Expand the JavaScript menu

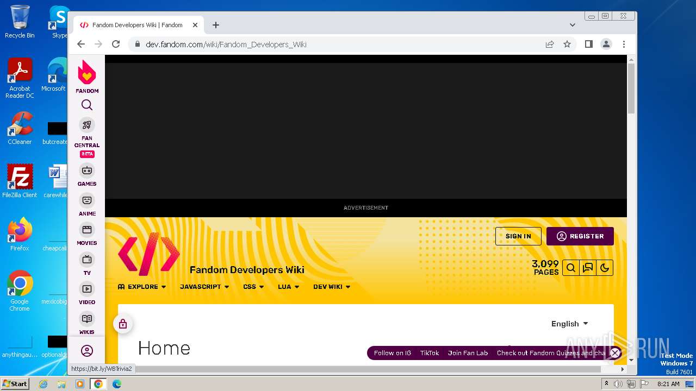tap(204, 287)
